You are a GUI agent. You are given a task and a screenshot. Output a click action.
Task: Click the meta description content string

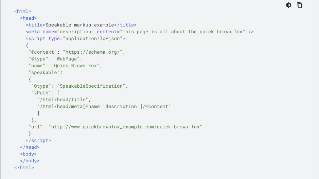pos(183,32)
